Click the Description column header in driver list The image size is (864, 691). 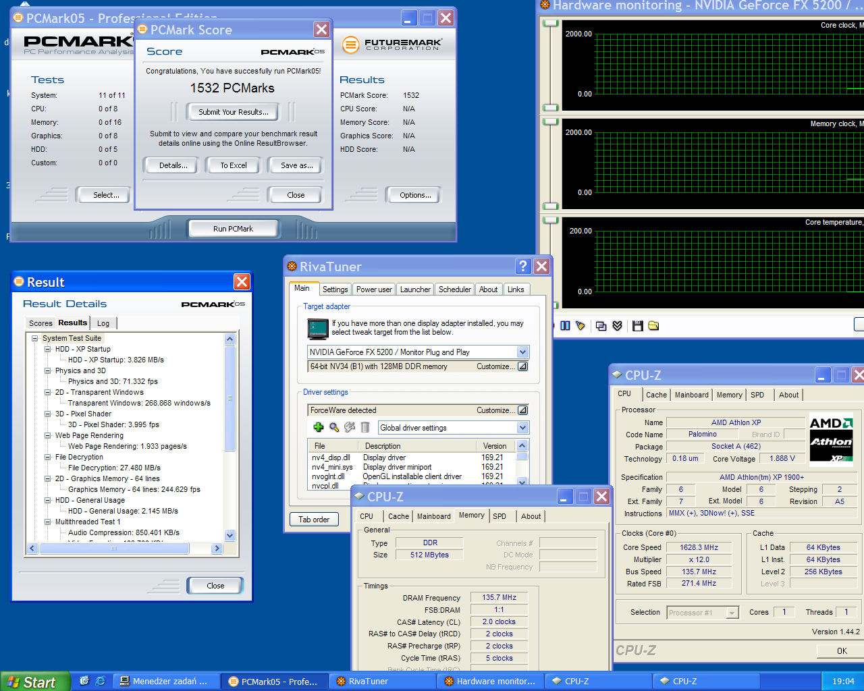coord(418,446)
